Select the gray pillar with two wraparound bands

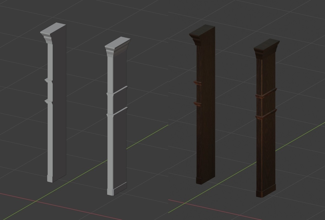click(x=117, y=116)
